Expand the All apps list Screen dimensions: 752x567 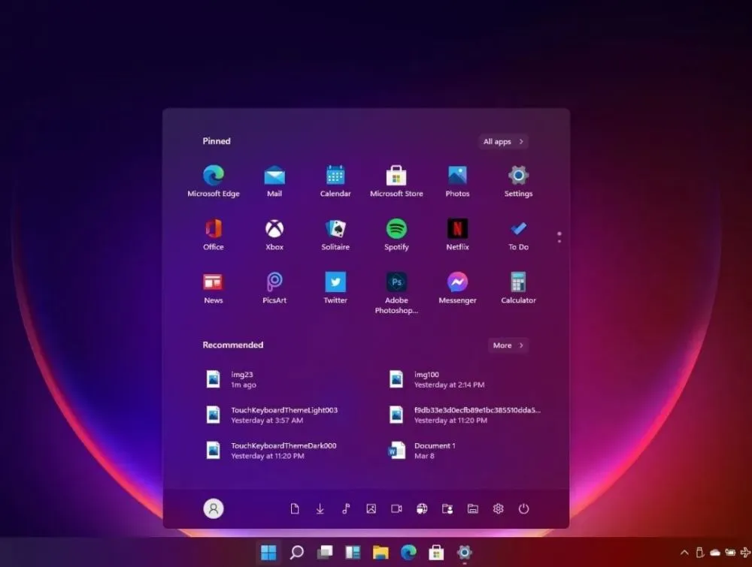[503, 141]
